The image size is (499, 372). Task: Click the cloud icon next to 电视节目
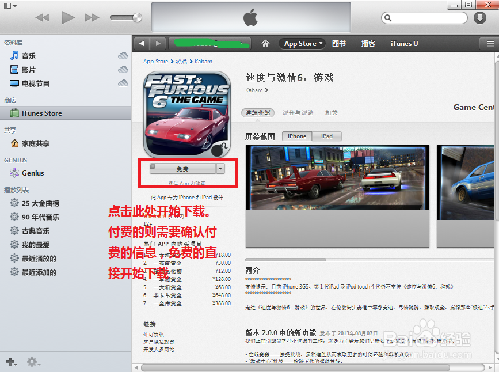(123, 83)
